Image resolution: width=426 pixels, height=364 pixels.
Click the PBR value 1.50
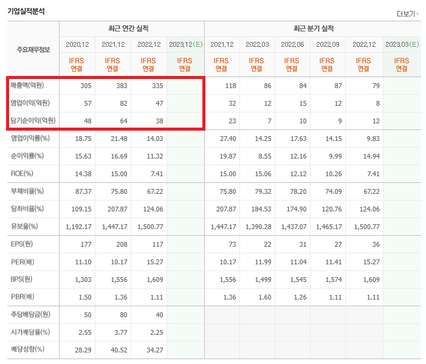pyautogui.click(x=85, y=297)
